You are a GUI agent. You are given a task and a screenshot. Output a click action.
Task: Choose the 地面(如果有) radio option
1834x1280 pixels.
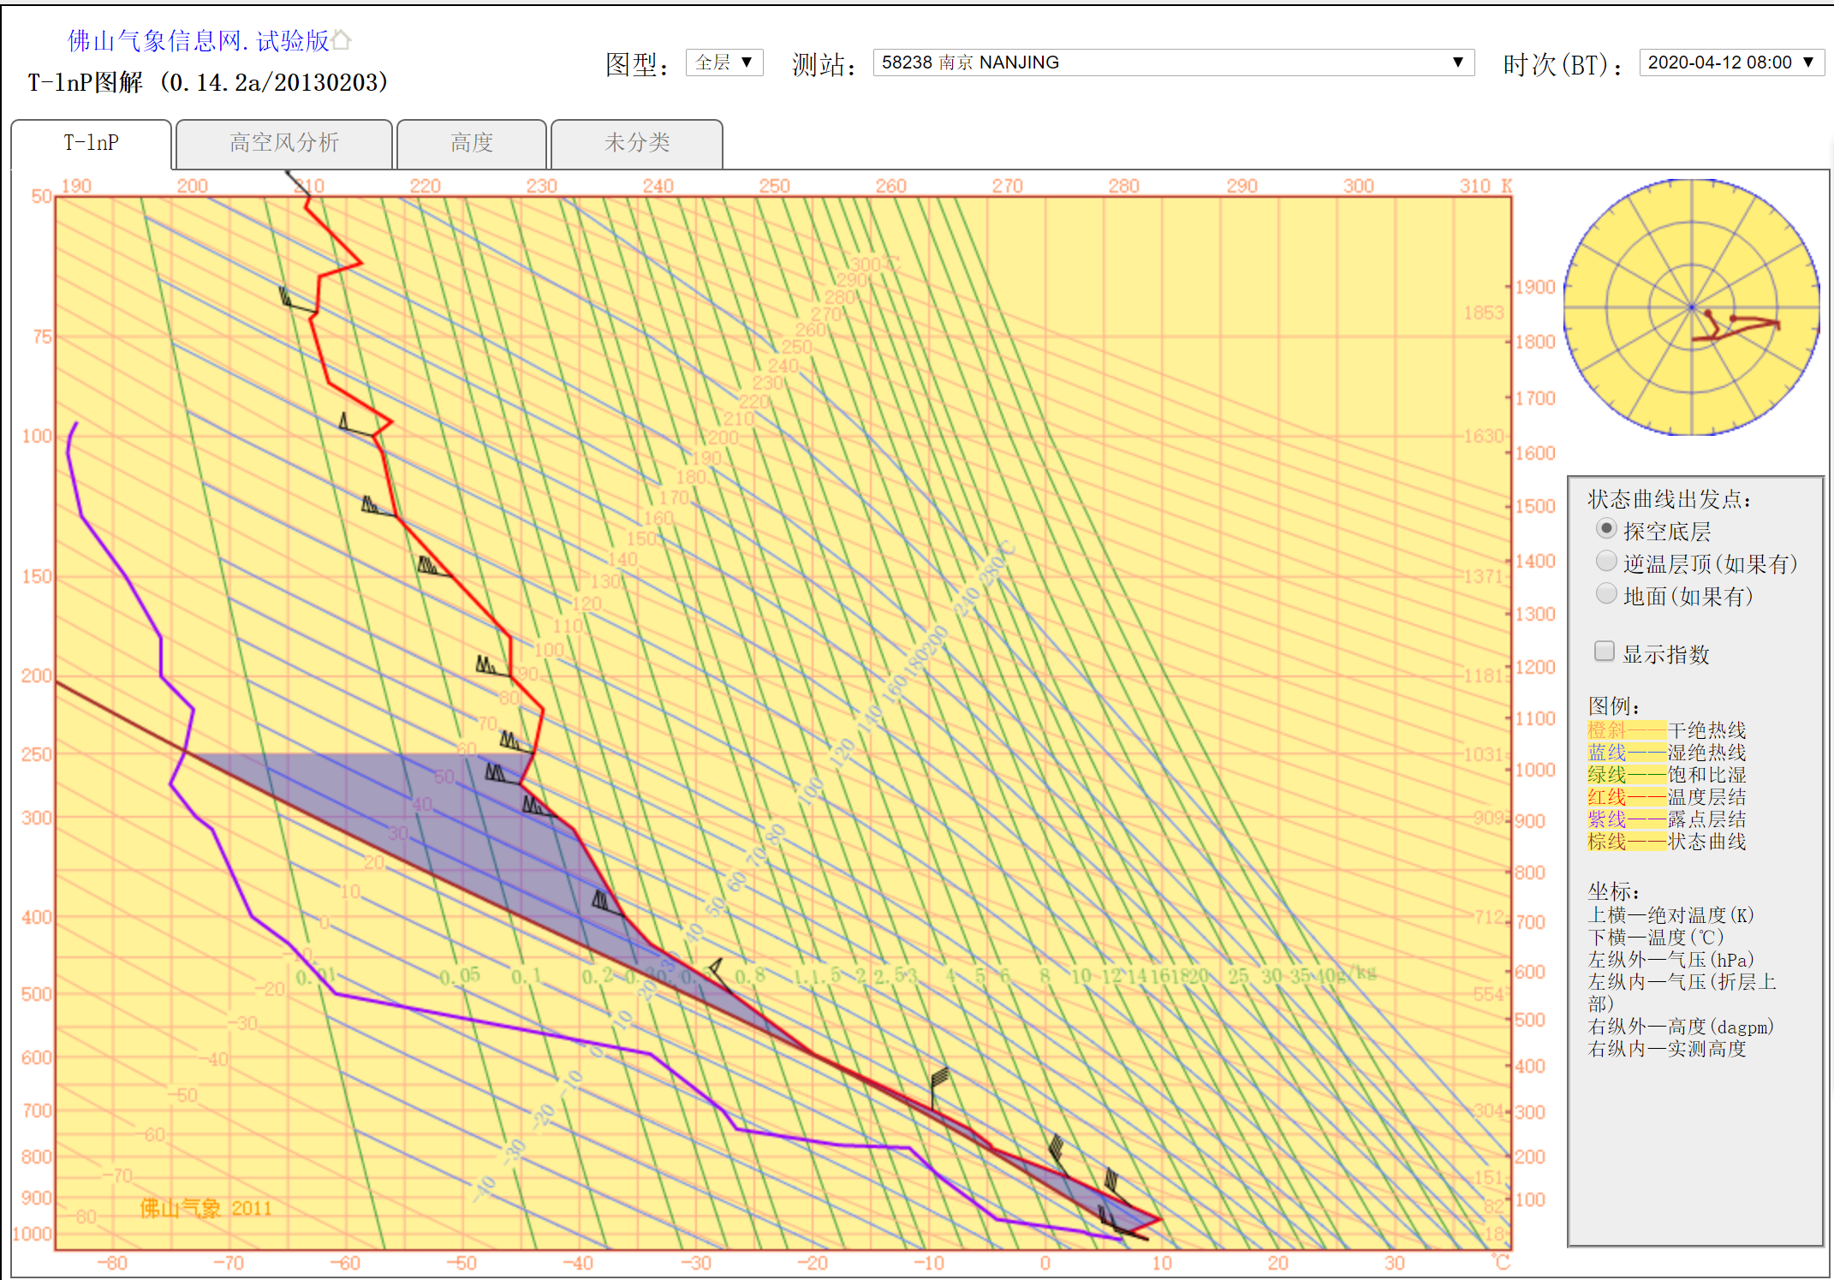(x=1606, y=594)
